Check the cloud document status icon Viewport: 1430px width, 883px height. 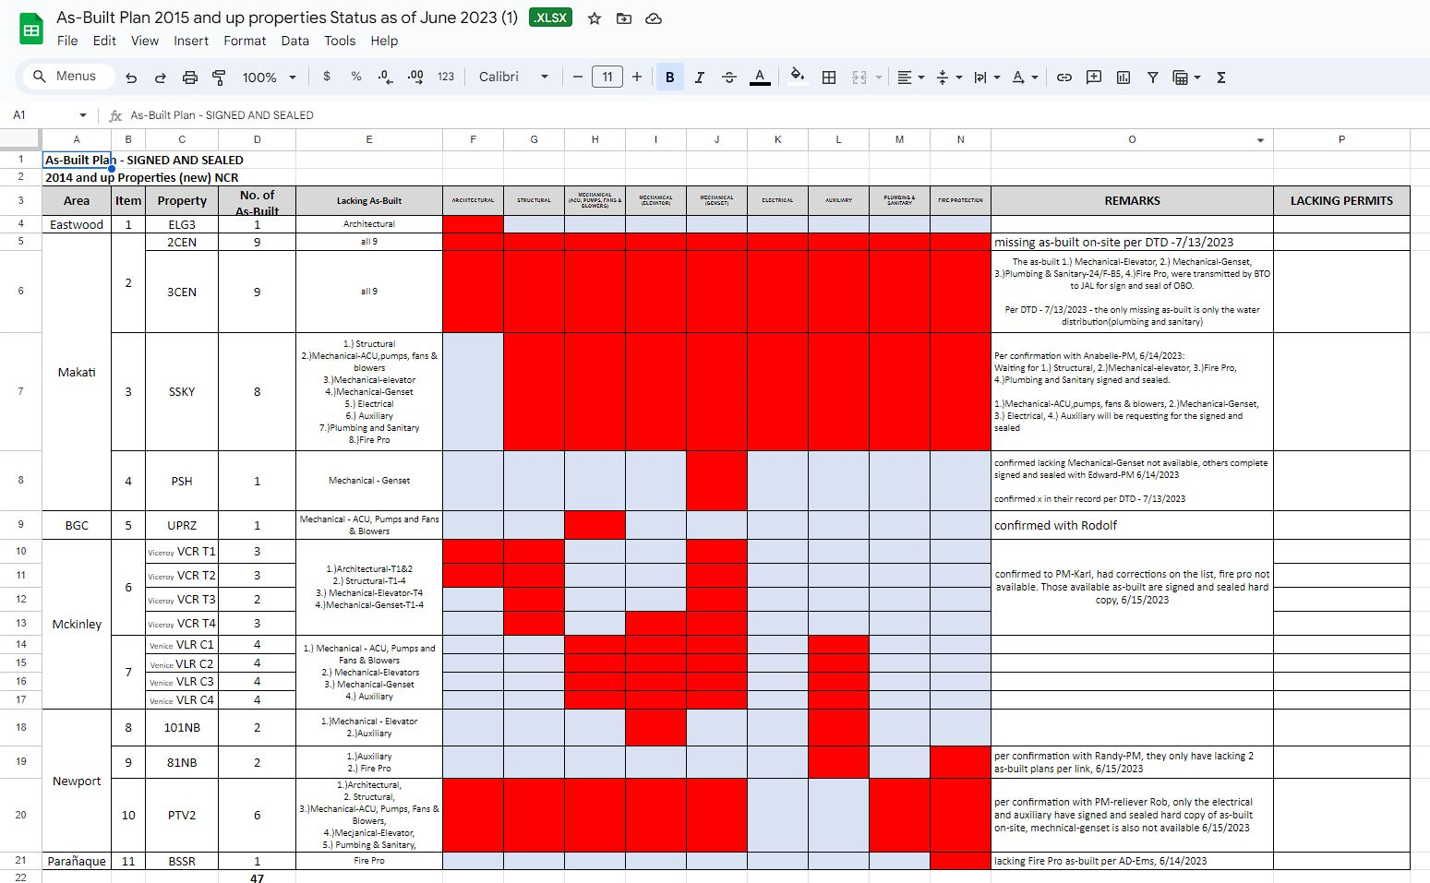click(x=654, y=18)
